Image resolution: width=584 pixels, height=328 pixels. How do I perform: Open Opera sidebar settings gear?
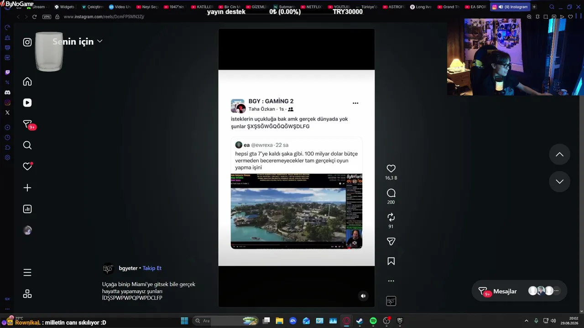point(7,158)
